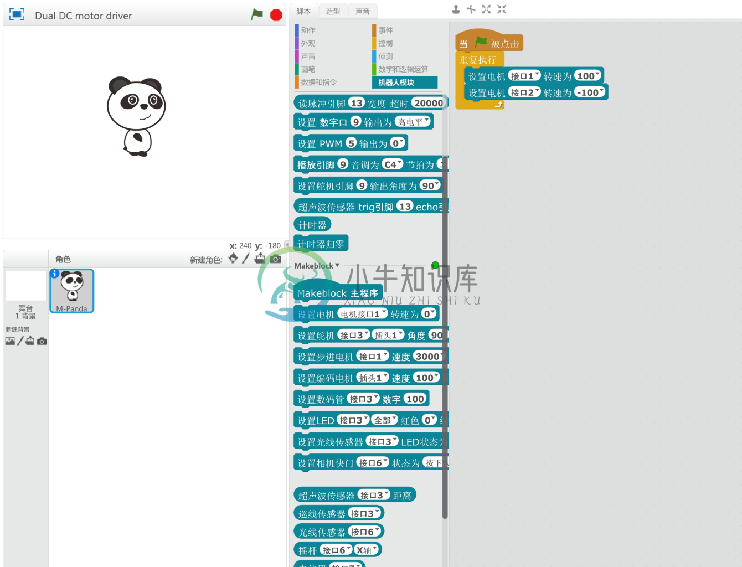The height and width of the screenshot is (567, 742).
Task: Open 电机接口1 port dropdown in palette
Action: click(x=363, y=313)
